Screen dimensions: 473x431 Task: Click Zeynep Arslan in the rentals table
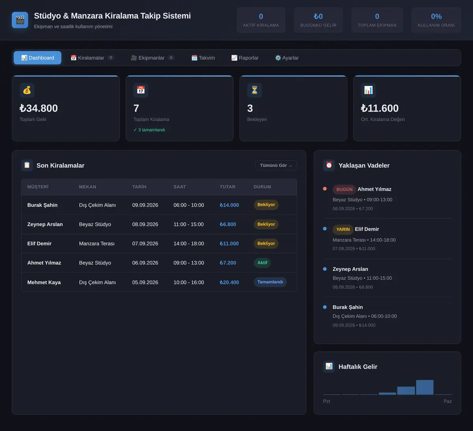tap(45, 224)
